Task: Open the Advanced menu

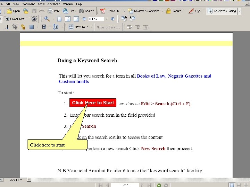Action: coord(54,4)
